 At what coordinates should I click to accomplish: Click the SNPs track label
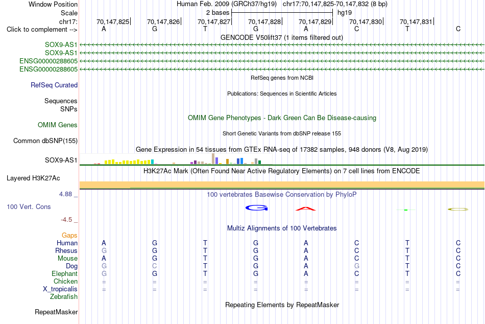click(x=69, y=109)
